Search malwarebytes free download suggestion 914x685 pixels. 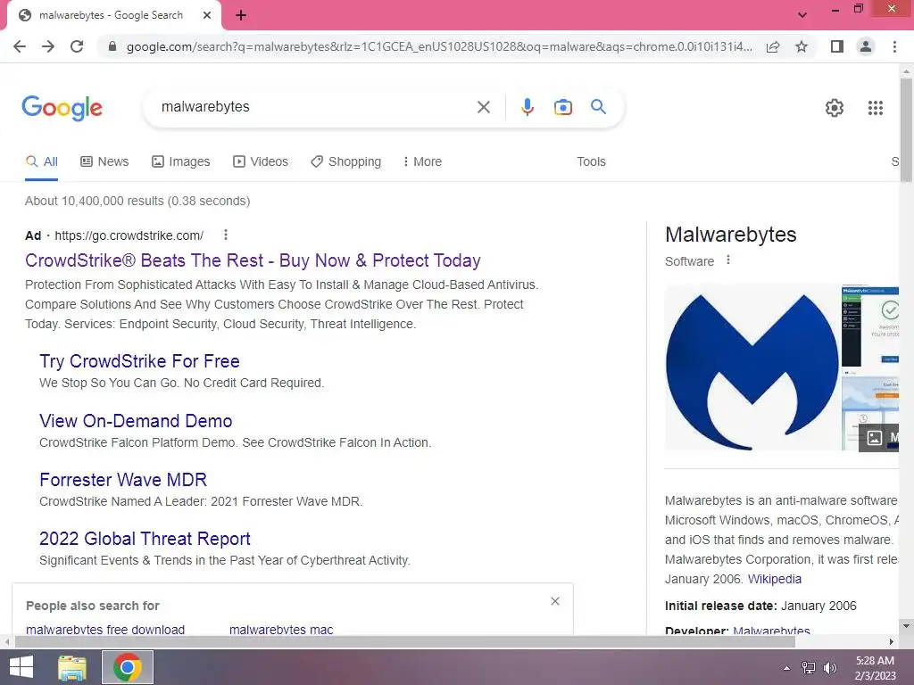pos(105,630)
